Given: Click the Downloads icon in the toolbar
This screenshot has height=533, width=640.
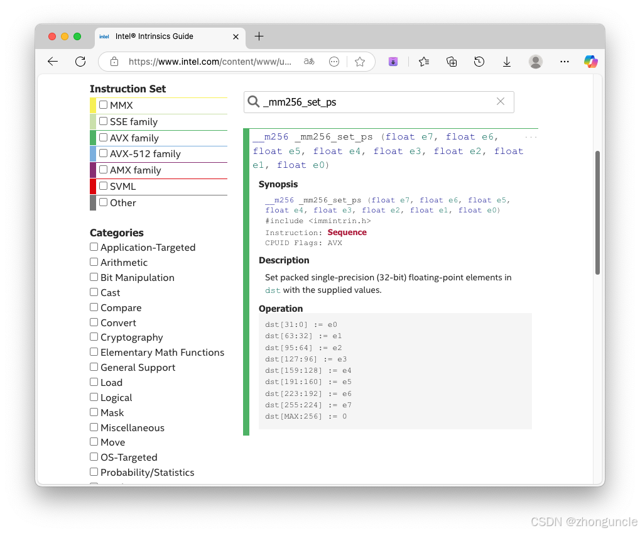Looking at the screenshot, I should 506,62.
